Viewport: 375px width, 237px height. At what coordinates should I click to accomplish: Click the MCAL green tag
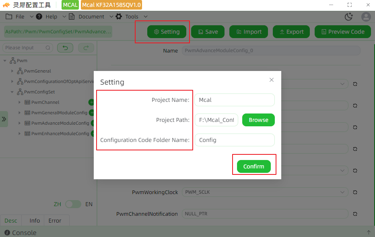(x=70, y=5)
